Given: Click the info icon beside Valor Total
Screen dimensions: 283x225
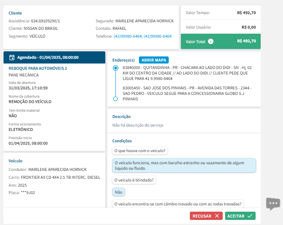Looking at the screenshot, I should pos(211,41).
